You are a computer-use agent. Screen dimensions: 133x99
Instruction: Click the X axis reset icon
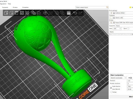131,78
